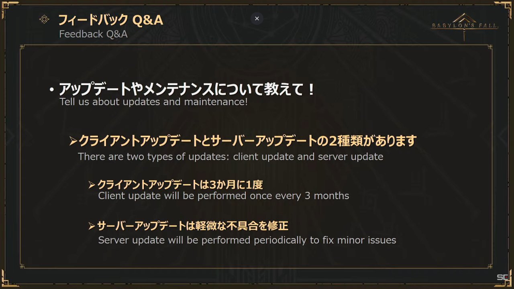The height and width of the screenshot is (289, 514).
Task: Click the There are two types of updates line
Action: click(x=230, y=157)
